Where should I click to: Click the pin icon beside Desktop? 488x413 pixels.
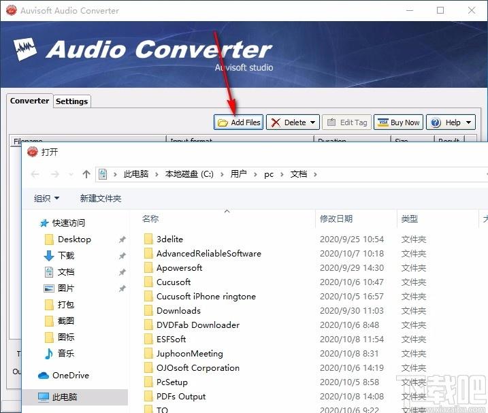tap(123, 239)
